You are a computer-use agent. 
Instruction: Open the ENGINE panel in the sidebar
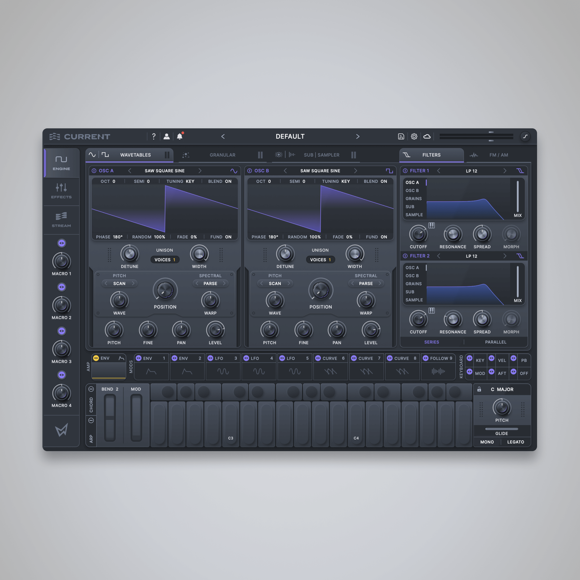click(x=61, y=163)
